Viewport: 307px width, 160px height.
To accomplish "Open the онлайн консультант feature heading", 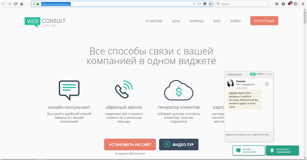I will click(x=69, y=107).
